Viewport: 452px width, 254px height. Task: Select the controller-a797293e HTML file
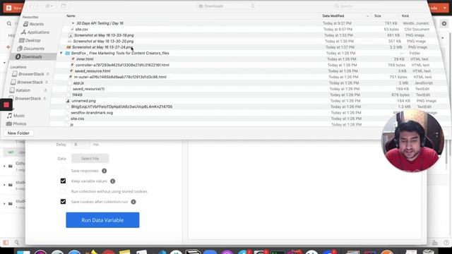[x=122, y=65]
